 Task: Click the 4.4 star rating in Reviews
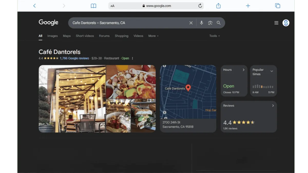tap(239, 123)
